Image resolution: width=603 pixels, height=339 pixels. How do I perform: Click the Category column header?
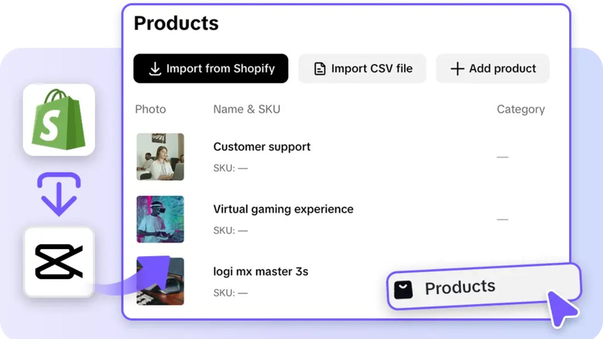click(x=521, y=109)
